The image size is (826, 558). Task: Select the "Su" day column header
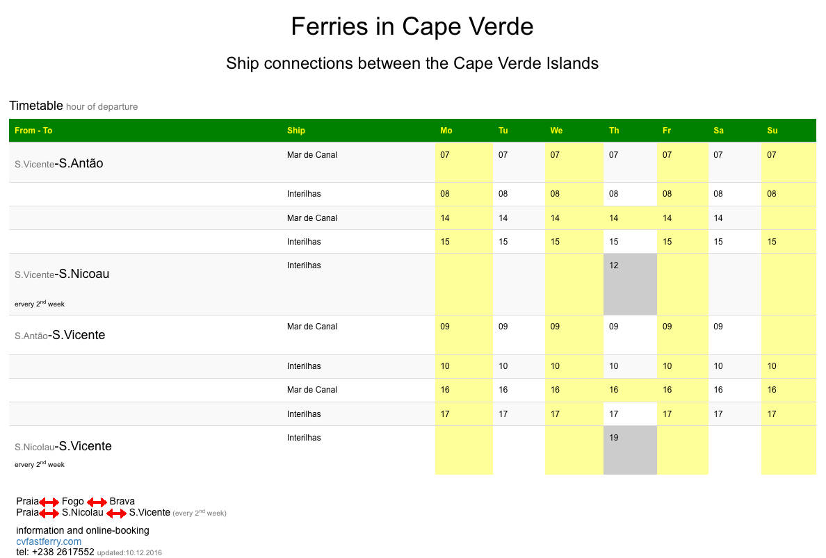(772, 131)
